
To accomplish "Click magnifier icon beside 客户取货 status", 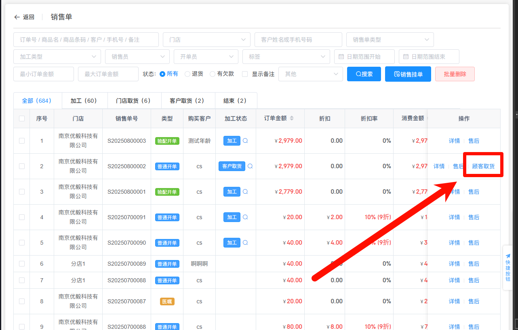I will [x=250, y=166].
